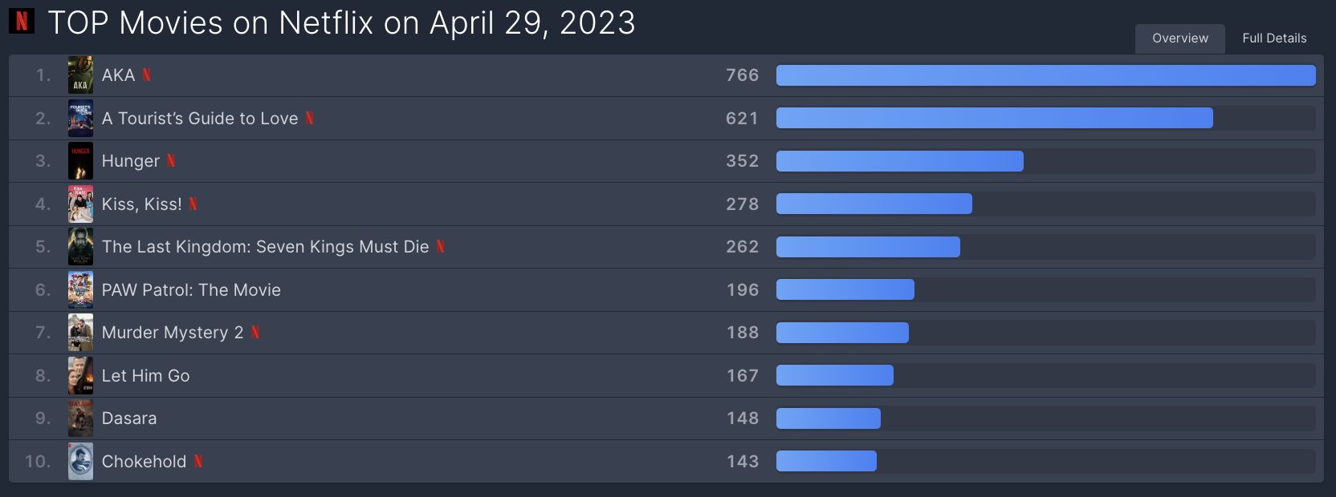Click the Murder Mystery 2 title text
The image size is (1336, 497).
click(173, 333)
